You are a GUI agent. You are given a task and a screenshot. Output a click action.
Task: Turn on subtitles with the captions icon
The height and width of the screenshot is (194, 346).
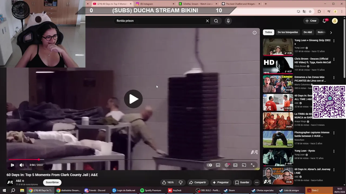[218, 165]
